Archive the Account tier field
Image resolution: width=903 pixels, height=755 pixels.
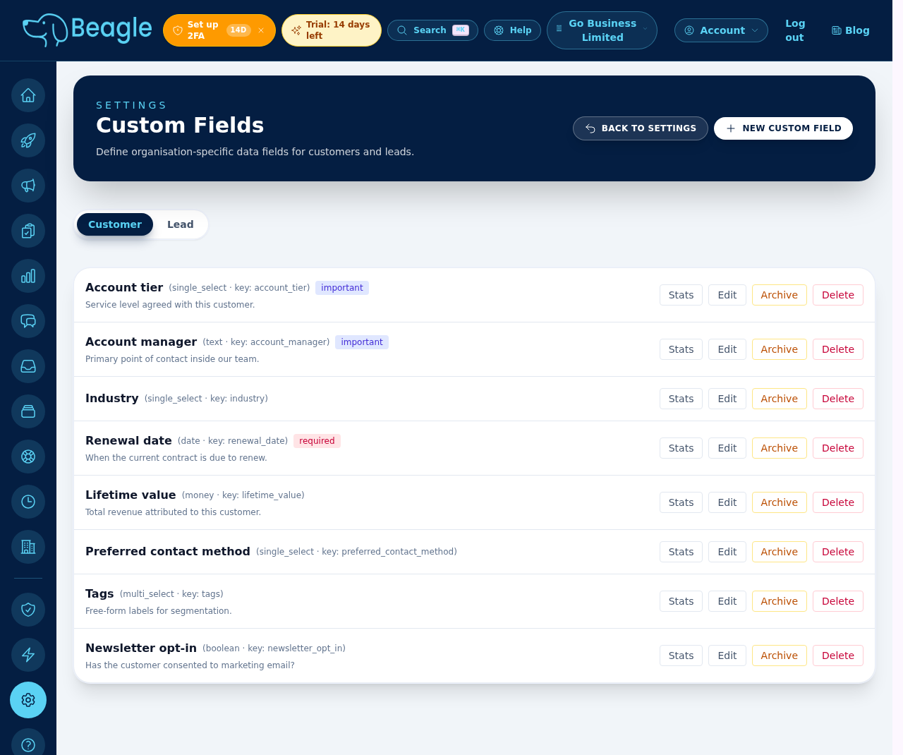(x=780, y=295)
